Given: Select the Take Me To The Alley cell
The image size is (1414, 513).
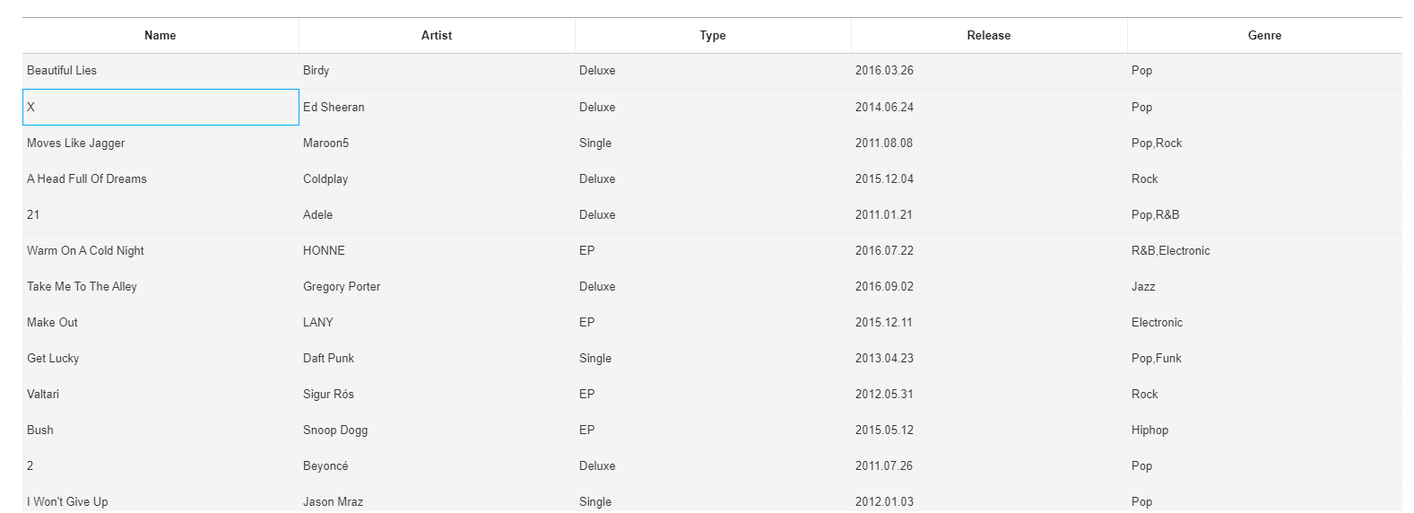Looking at the screenshot, I should click(160, 286).
